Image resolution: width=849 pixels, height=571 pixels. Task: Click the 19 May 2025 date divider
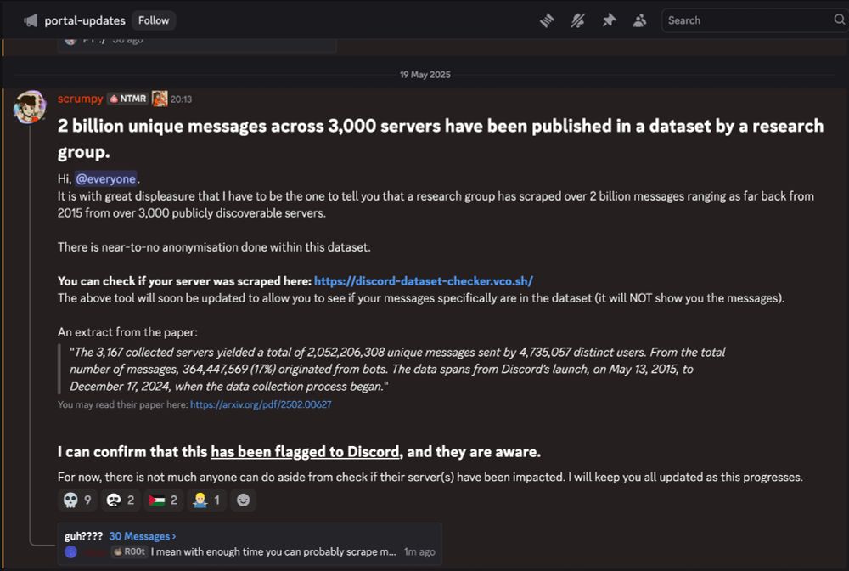425,75
